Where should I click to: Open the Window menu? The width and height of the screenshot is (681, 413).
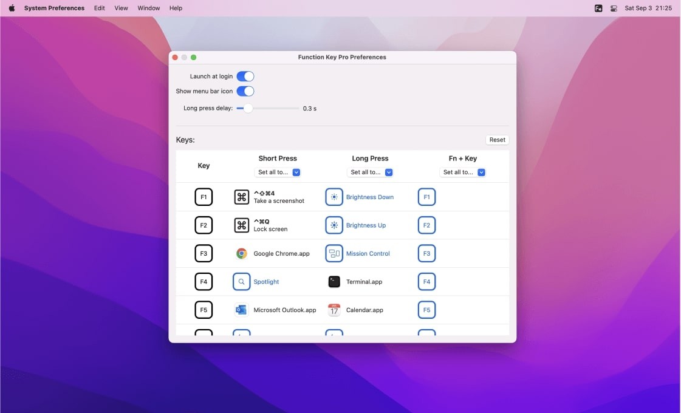click(148, 8)
